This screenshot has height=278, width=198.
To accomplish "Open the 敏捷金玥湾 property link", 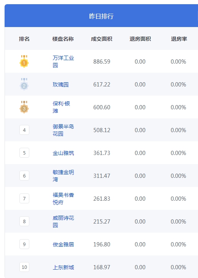I will pyautogui.click(x=63, y=176).
